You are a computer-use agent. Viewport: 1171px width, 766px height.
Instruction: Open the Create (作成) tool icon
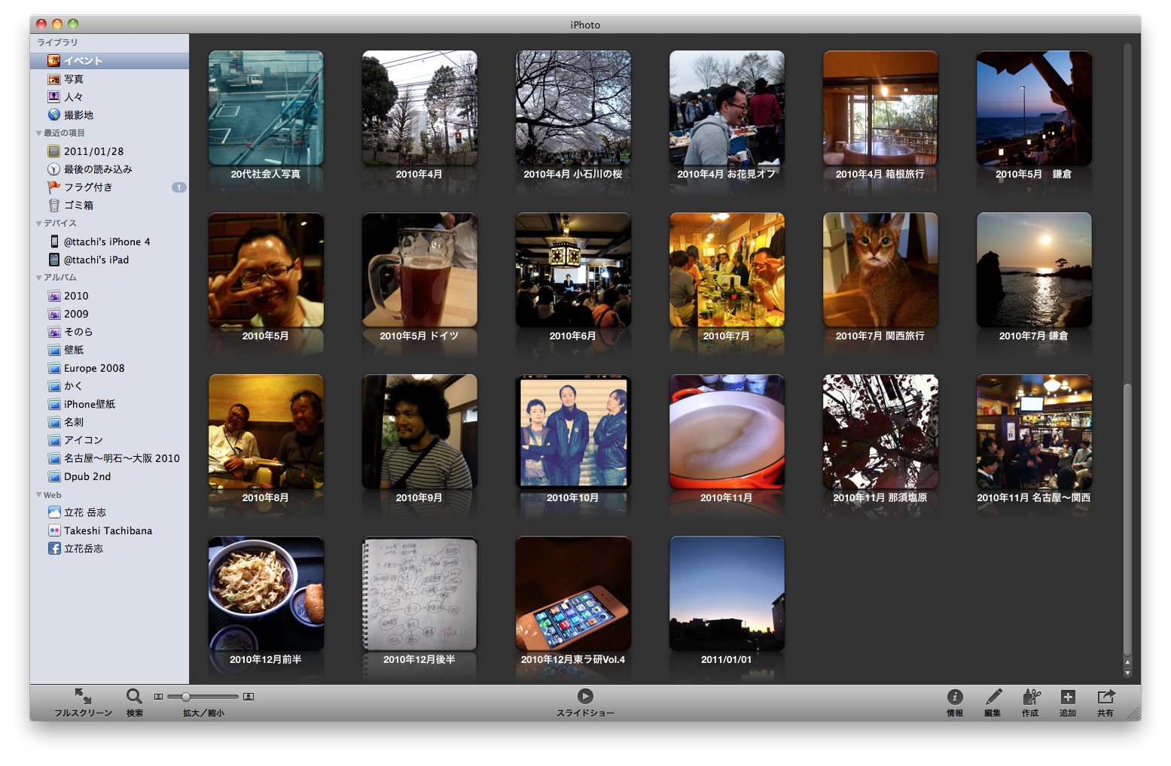click(x=1031, y=697)
